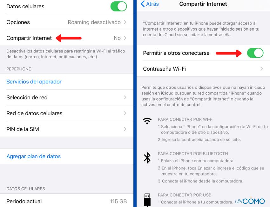270x207 pixels.
Task: Tap Servicios del operador link
Action: click(34, 82)
